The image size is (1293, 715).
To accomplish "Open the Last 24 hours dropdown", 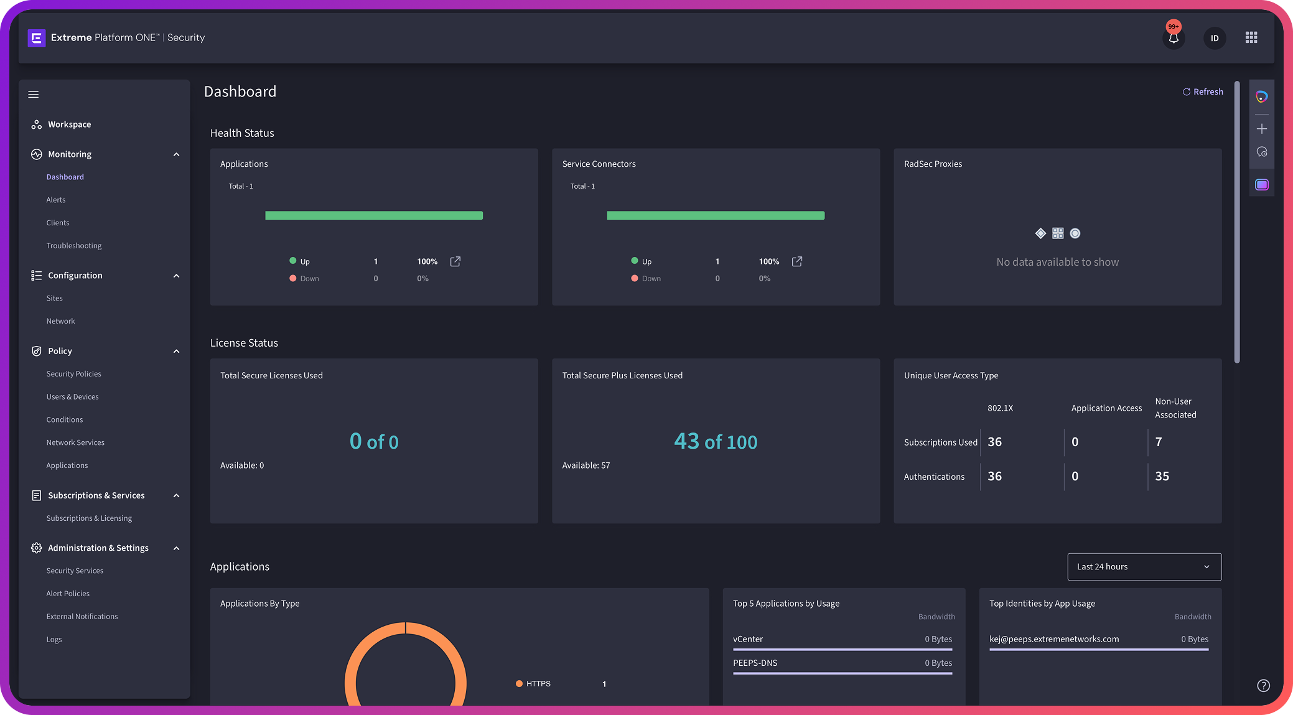I will click(1144, 567).
